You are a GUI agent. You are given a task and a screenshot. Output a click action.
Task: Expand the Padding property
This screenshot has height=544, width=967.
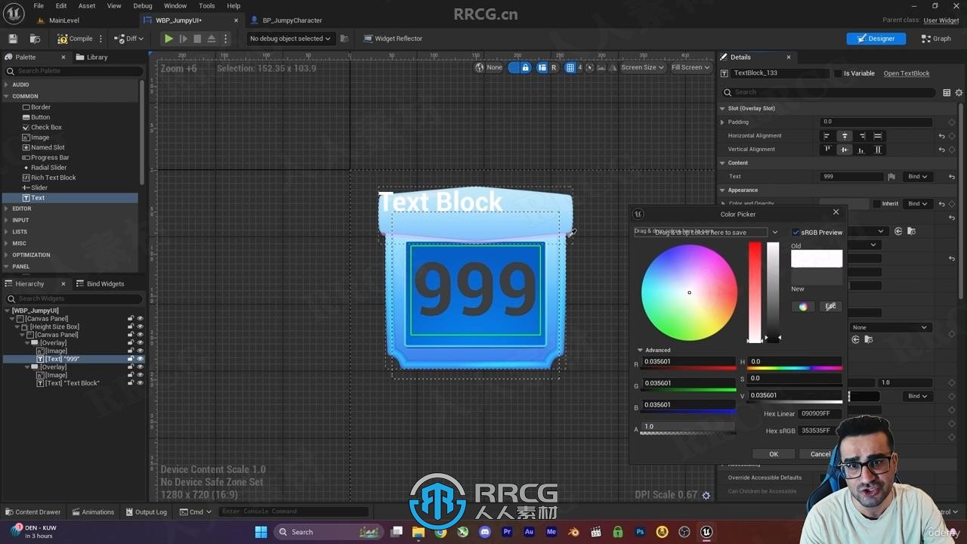click(722, 122)
